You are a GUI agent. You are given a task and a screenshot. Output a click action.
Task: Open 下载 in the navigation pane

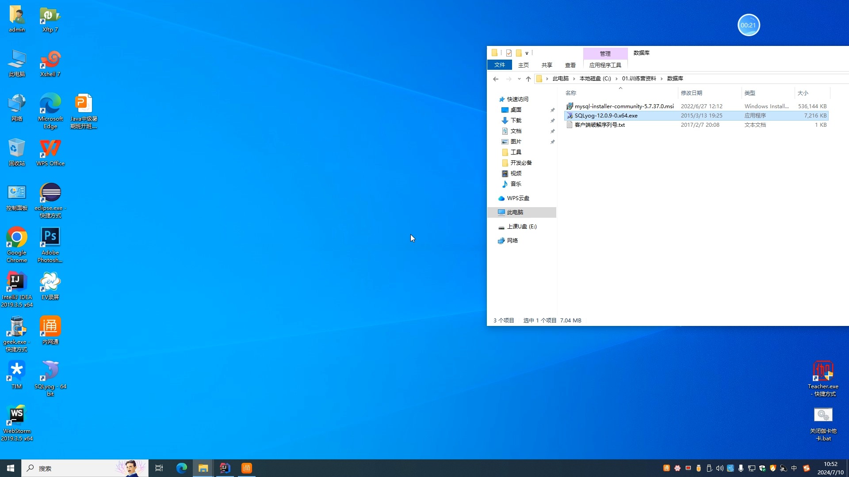point(516,121)
